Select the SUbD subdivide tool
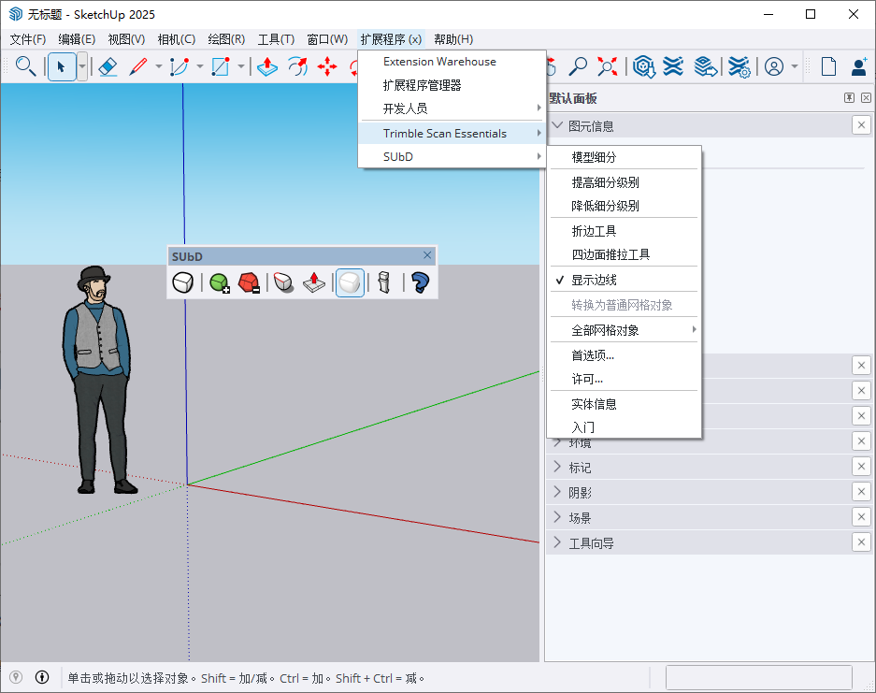 coord(182,282)
